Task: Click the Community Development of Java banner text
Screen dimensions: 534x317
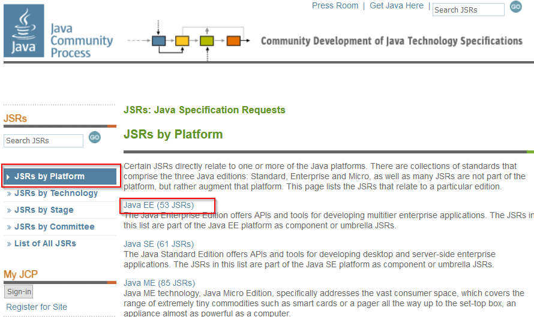Action: [392, 41]
